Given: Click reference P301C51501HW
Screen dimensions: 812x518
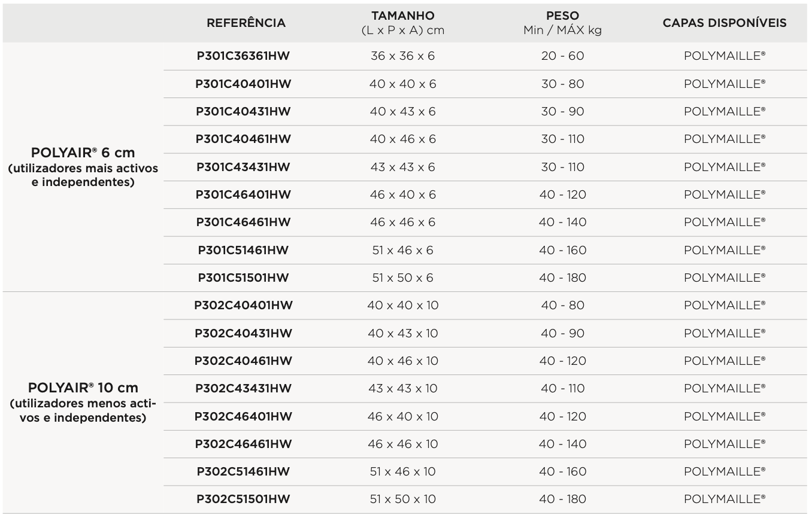Looking at the screenshot, I should (243, 278).
